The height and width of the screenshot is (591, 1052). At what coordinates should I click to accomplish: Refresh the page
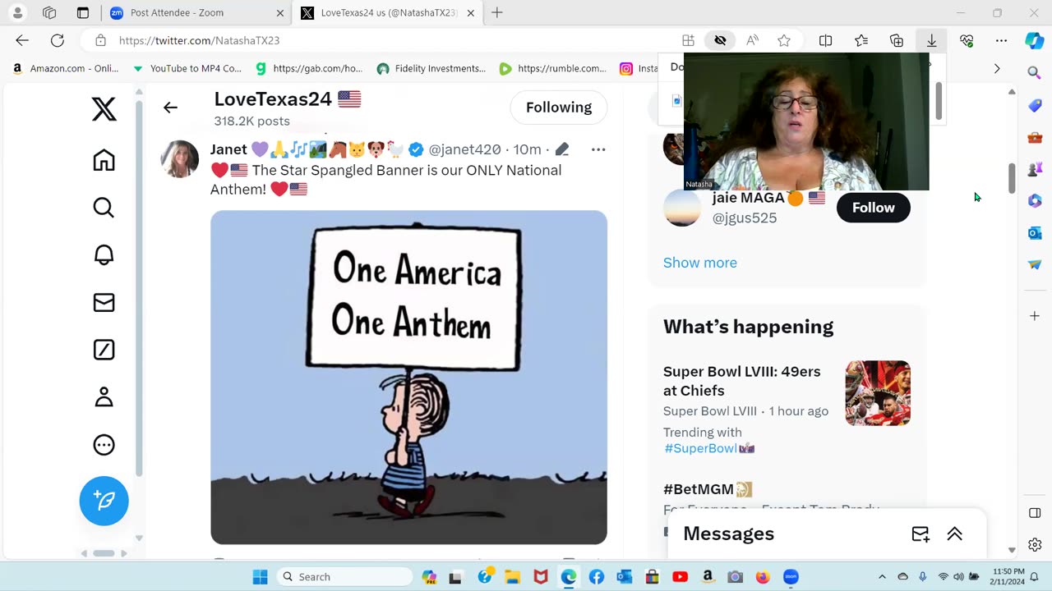(x=57, y=40)
